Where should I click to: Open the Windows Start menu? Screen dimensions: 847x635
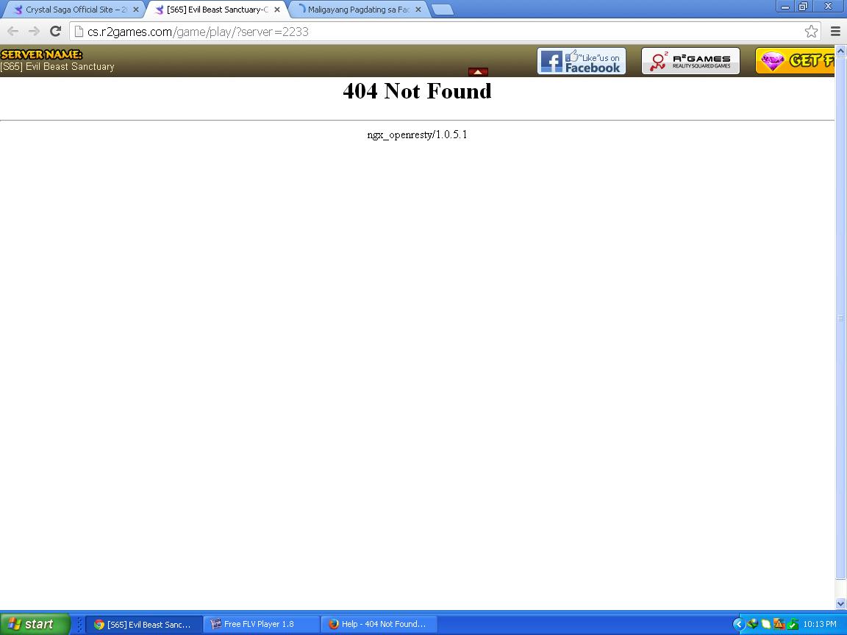35,624
